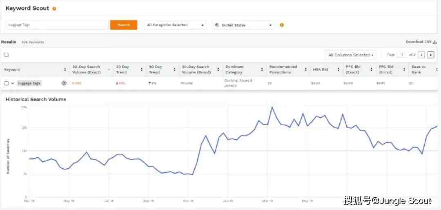The image size is (441, 210).
Task: Sort by 30-Day Search Volume (Broad)
Action: (218, 69)
